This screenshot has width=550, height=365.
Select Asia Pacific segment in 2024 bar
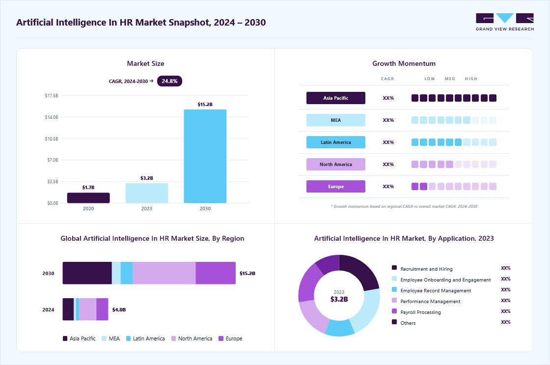[x=68, y=309]
